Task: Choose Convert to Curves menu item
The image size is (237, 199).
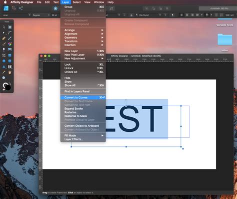Action: pyautogui.click(x=83, y=97)
